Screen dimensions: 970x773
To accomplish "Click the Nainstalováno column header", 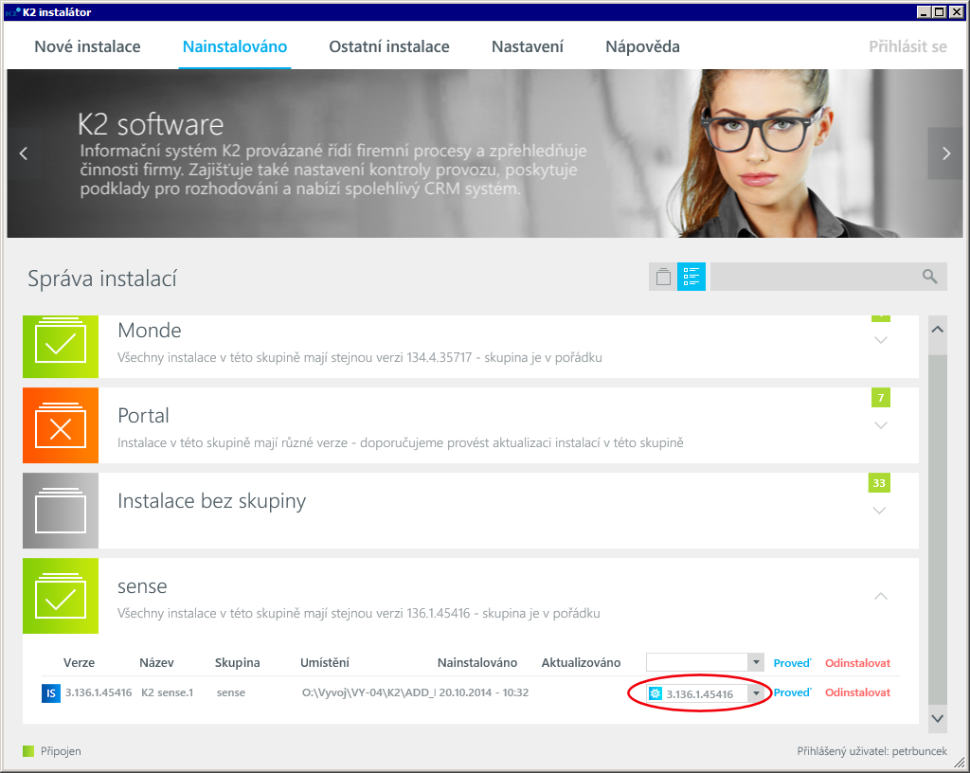I will point(477,663).
